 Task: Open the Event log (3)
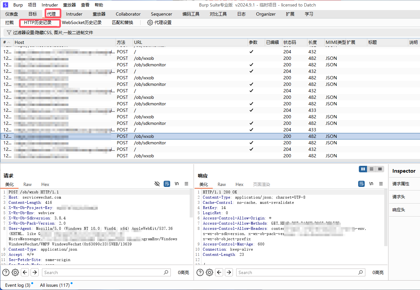pyautogui.click(x=18, y=285)
